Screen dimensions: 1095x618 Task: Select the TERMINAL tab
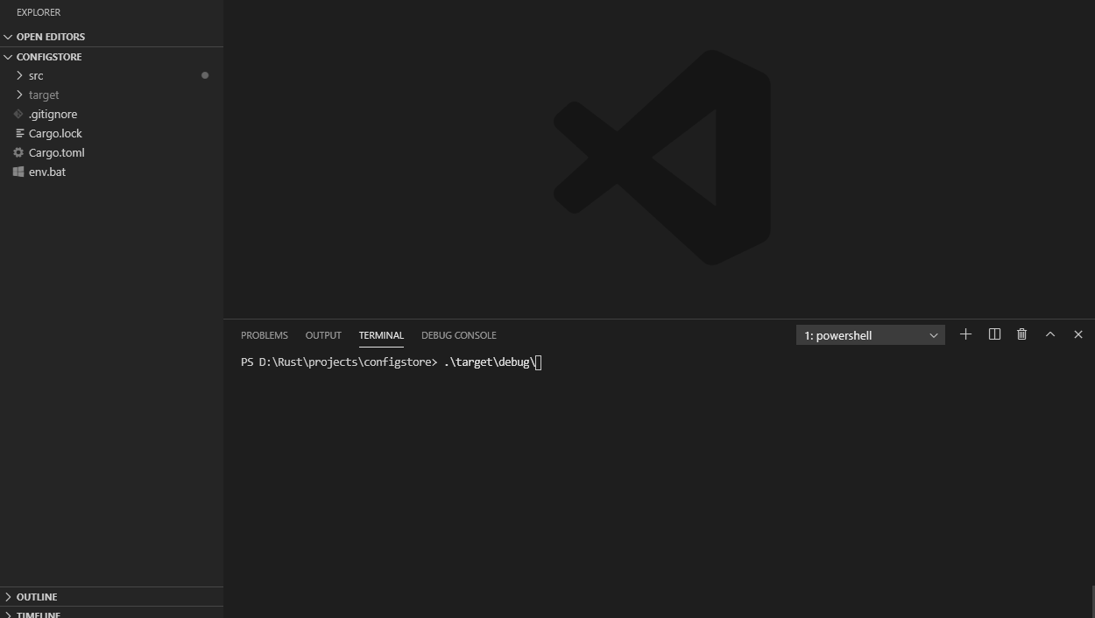[381, 335]
